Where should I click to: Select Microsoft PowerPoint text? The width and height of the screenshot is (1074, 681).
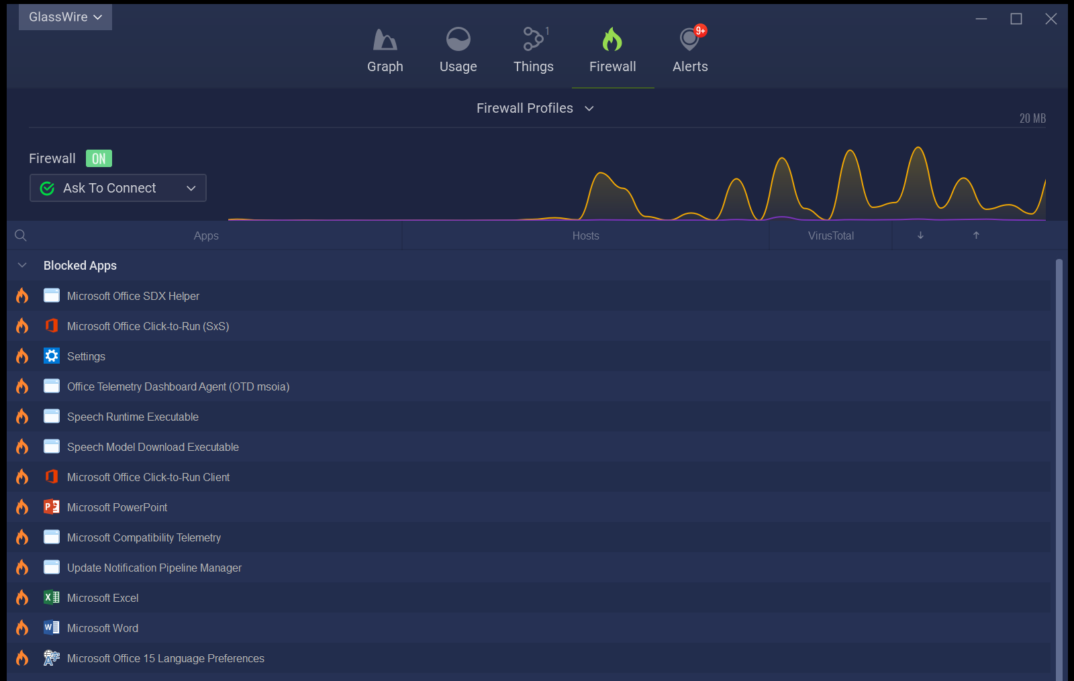(x=117, y=507)
